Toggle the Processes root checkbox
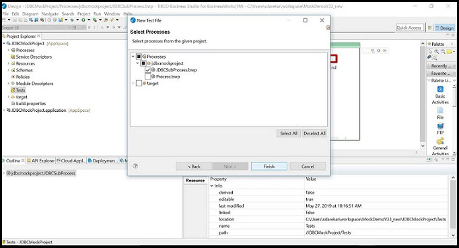The height and width of the screenshot is (248, 459). tap(139, 57)
